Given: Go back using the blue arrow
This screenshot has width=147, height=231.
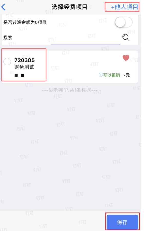Looking at the screenshot, I should [x=3, y=7].
